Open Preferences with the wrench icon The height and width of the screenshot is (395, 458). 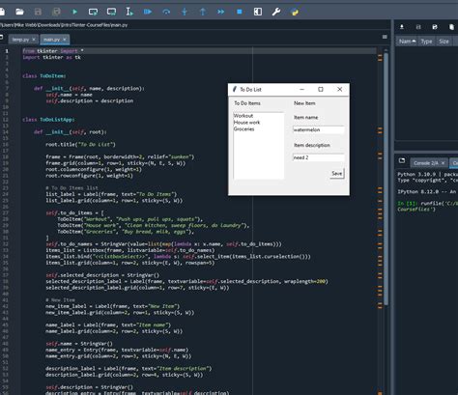276,12
